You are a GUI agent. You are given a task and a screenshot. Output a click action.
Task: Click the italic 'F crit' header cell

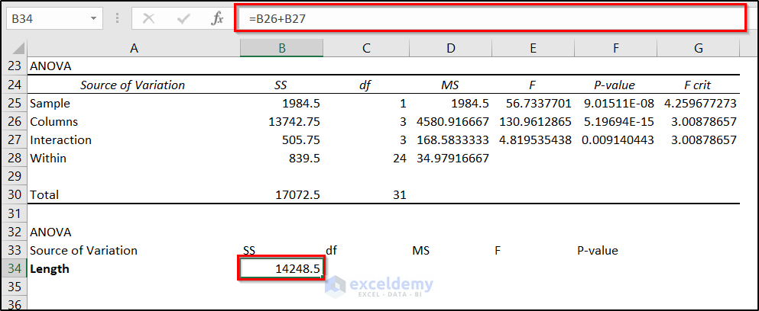click(698, 85)
